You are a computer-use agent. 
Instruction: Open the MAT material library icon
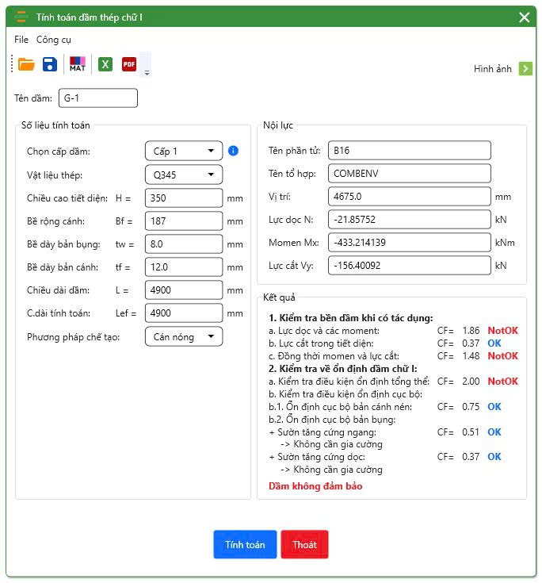pyautogui.click(x=77, y=65)
